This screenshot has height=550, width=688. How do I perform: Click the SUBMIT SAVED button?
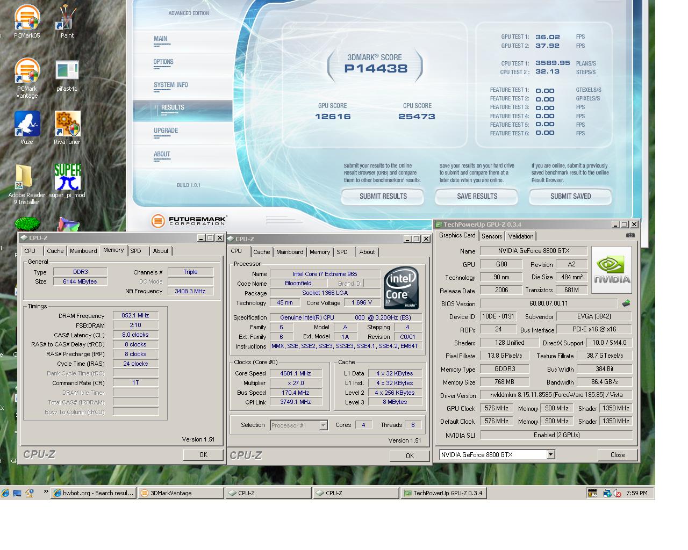570,197
